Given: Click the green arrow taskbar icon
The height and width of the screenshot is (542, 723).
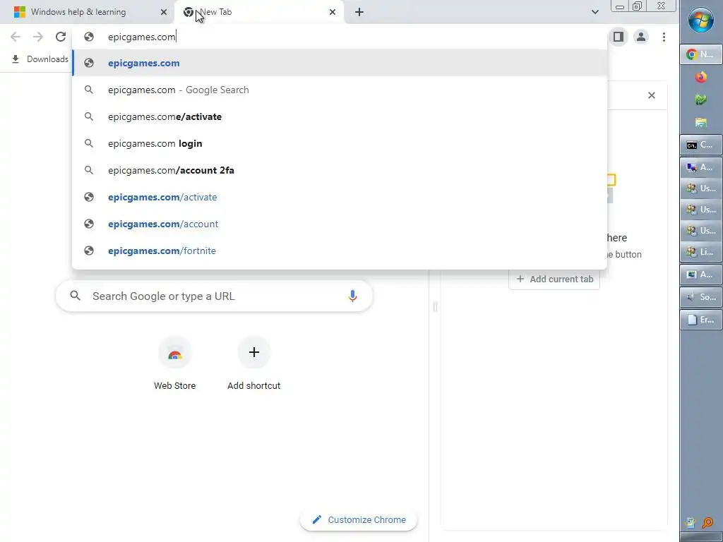Looking at the screenshot, I should click(701, 100).
